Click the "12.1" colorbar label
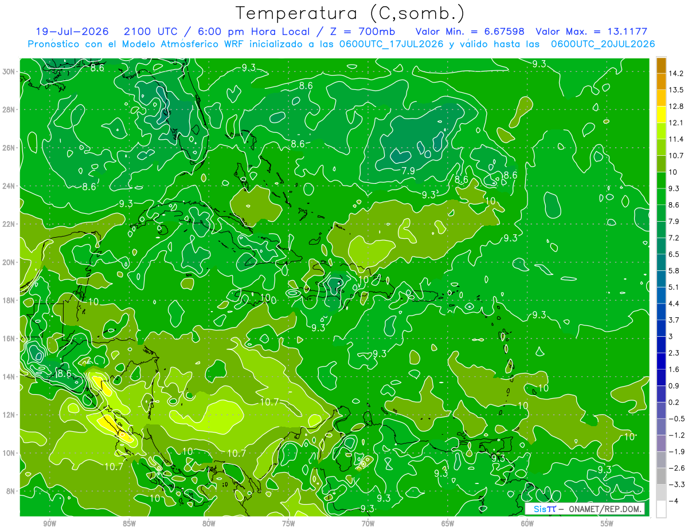The width and height of the screenshot is (688, 531). [x=676, y=123]
